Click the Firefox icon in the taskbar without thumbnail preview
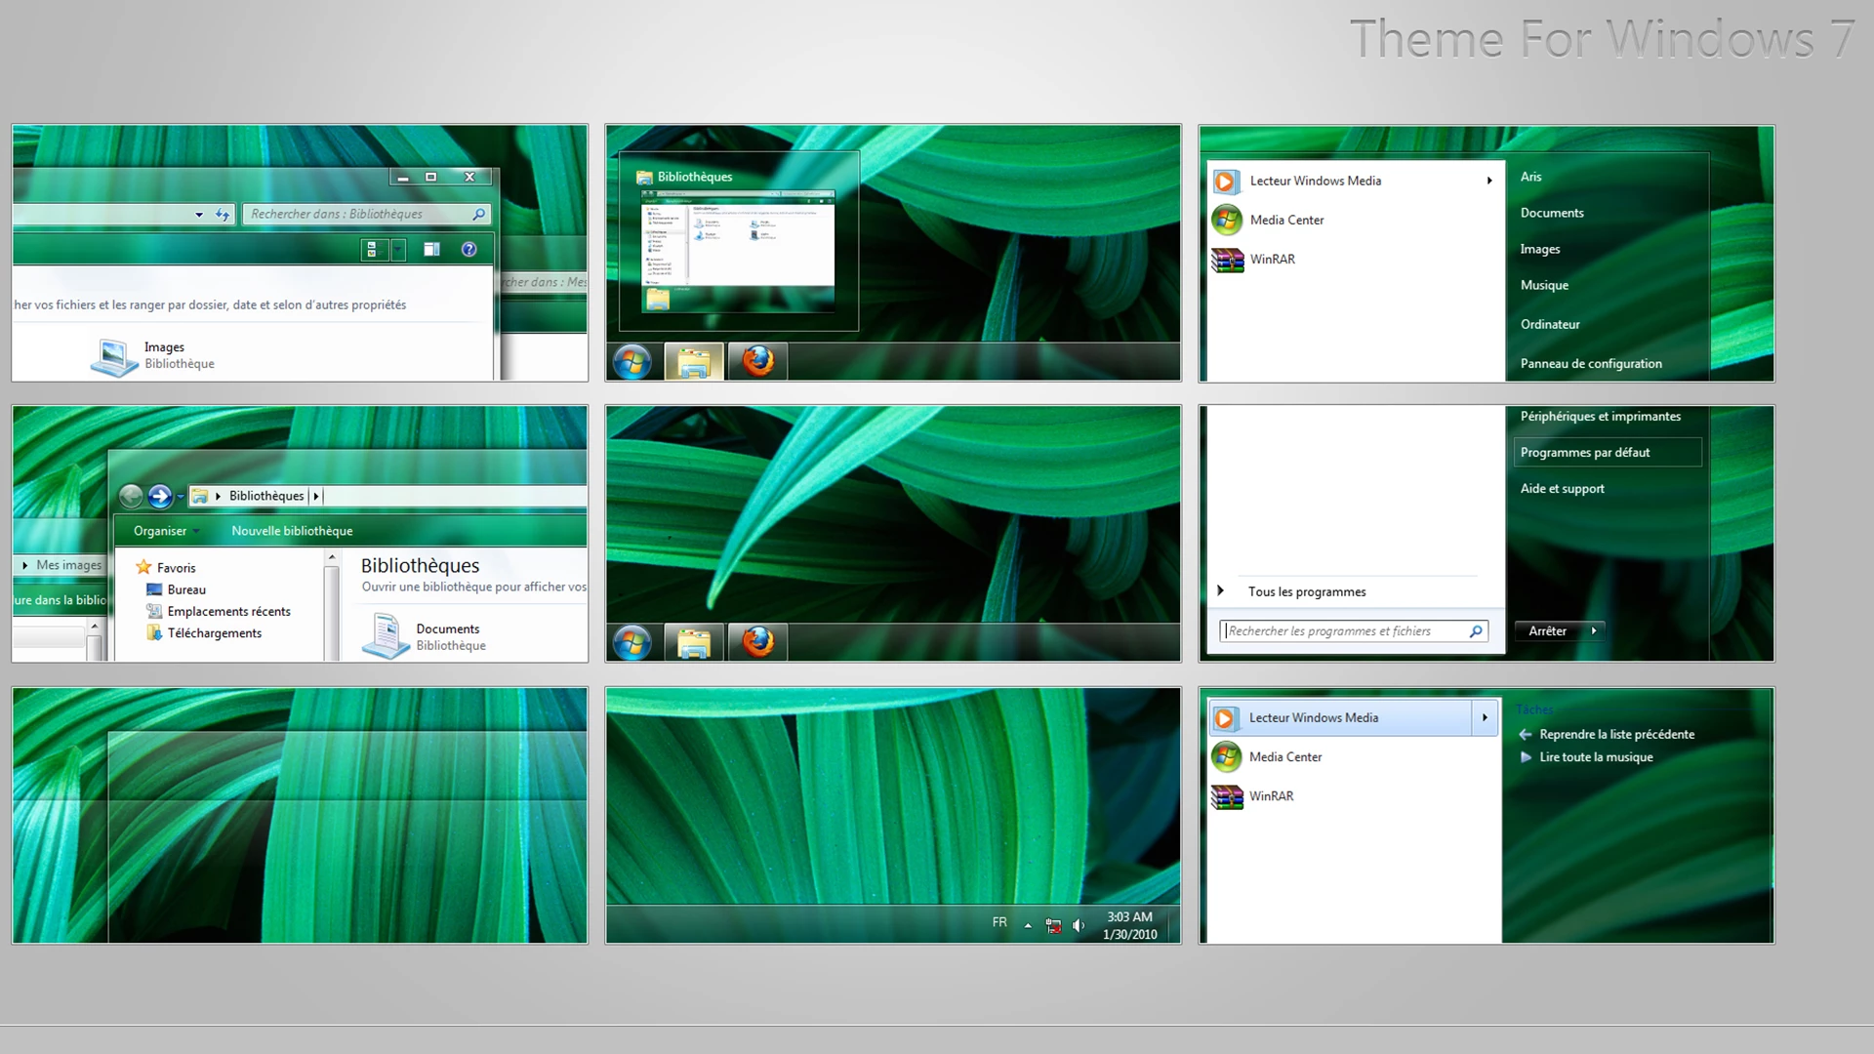The height and width of the screenshot is (1054, 1874). click(x=758, y=642)
